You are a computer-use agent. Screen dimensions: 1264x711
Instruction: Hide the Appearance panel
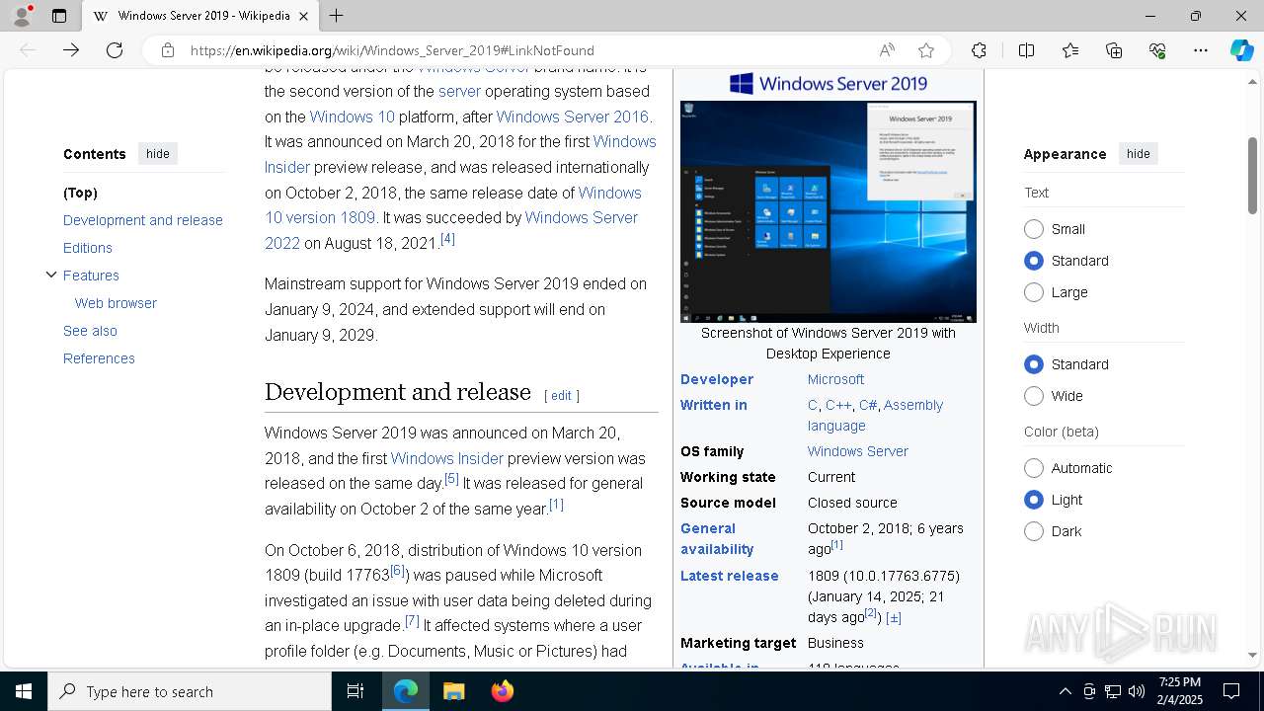tap(1139, 154)
